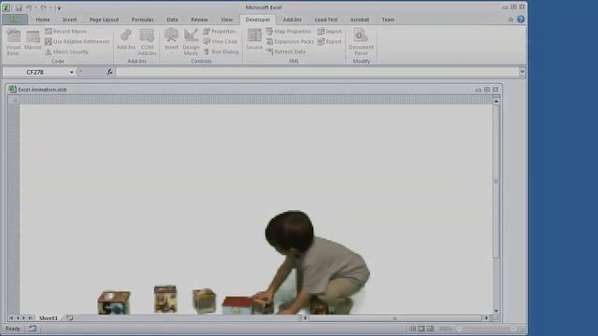The width and height of the screenshot is (598, 336).
Task: Go to the last sheet tab
Action: coord(31,317)
